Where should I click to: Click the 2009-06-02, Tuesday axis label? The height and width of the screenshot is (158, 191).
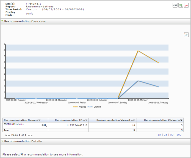pyautogui.click(x=16, y=100)
